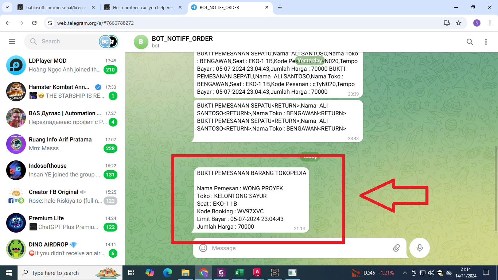Open the emoji picker in the message box

click(203, 248)
